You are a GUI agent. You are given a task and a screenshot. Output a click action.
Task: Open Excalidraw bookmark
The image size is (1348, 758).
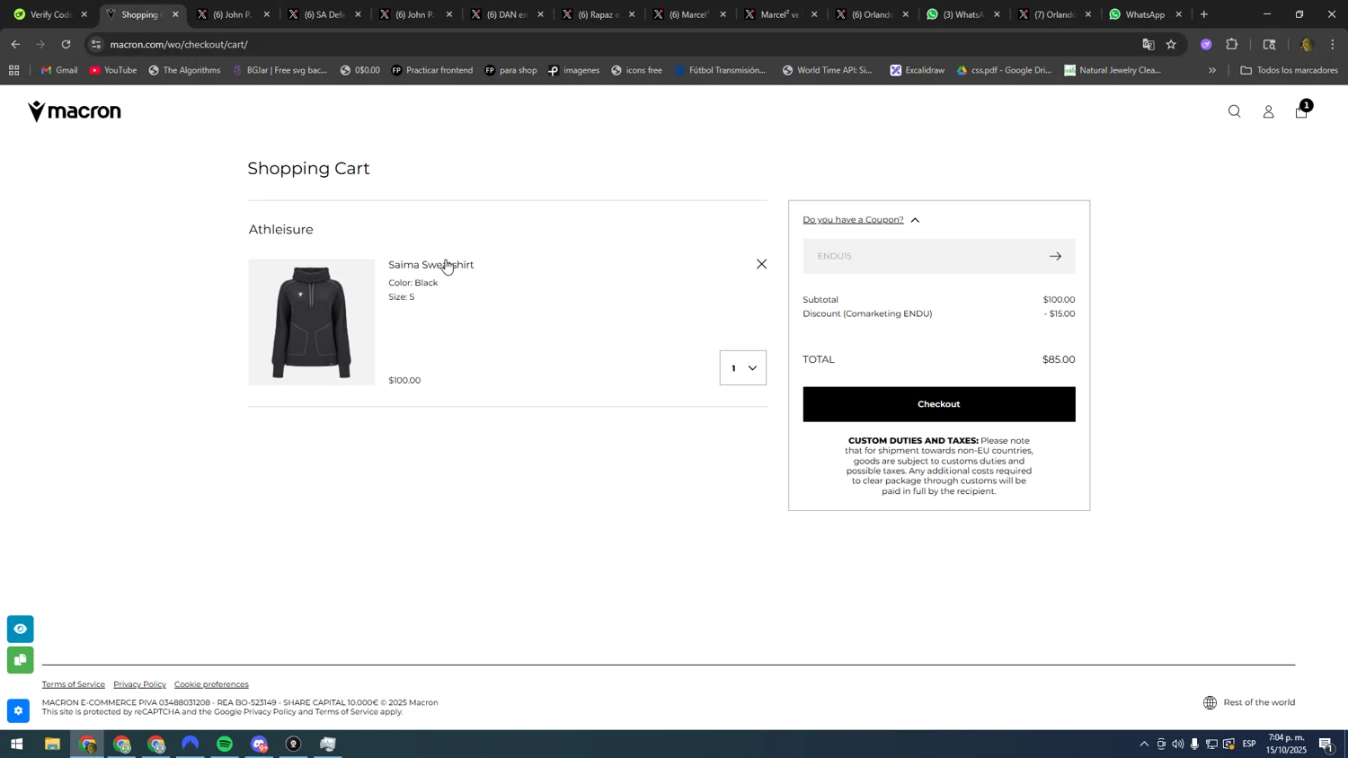click(x=917, y=70)
